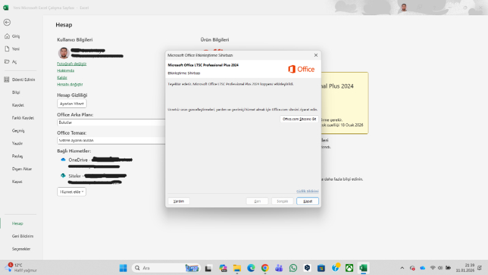Select Yeni to create a new workbook

(16, 49)
